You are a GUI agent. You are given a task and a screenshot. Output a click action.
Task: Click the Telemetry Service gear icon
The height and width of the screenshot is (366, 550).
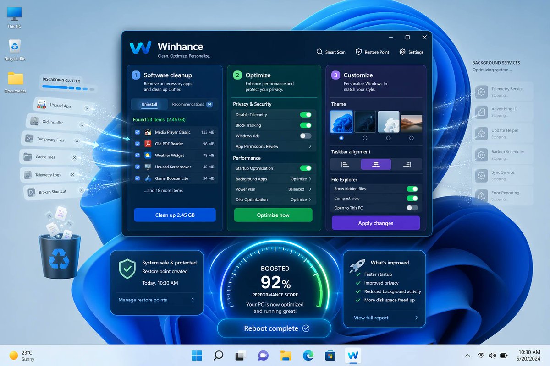[x=481, y=91]
